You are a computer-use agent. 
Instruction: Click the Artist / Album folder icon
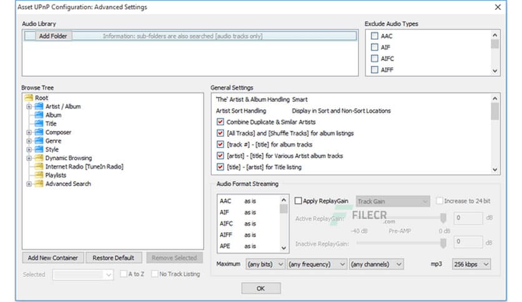[x=39, y=106]
